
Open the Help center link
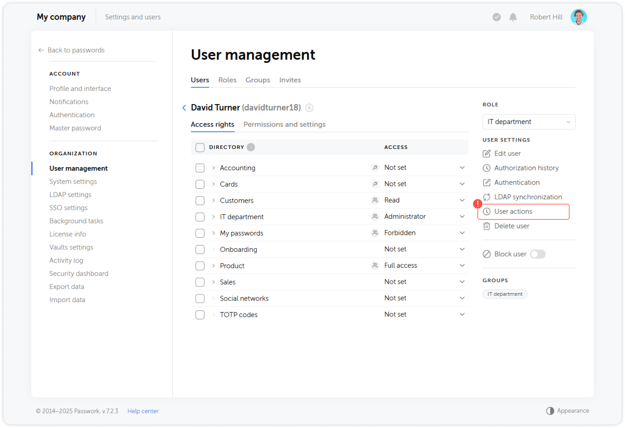click(143, 411)
